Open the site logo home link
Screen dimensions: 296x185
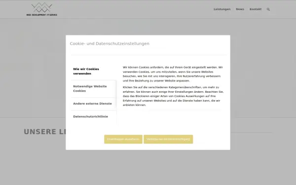(x=42, y=9)
